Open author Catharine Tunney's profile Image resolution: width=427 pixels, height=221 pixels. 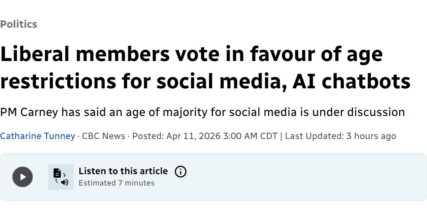[38, 136]
